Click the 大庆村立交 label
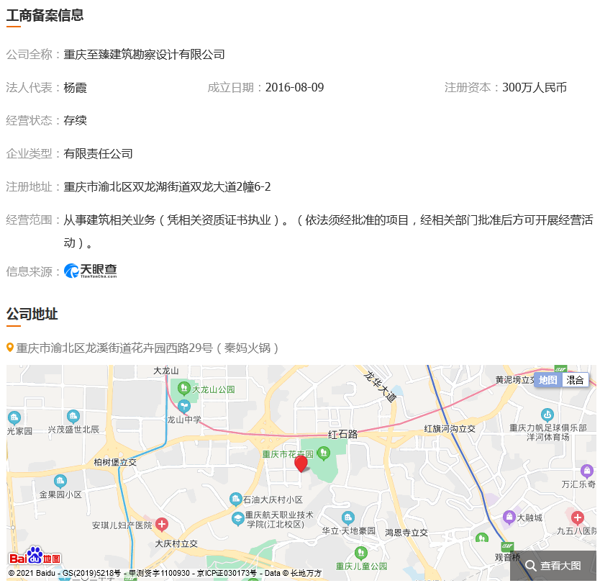 [176, 543]
